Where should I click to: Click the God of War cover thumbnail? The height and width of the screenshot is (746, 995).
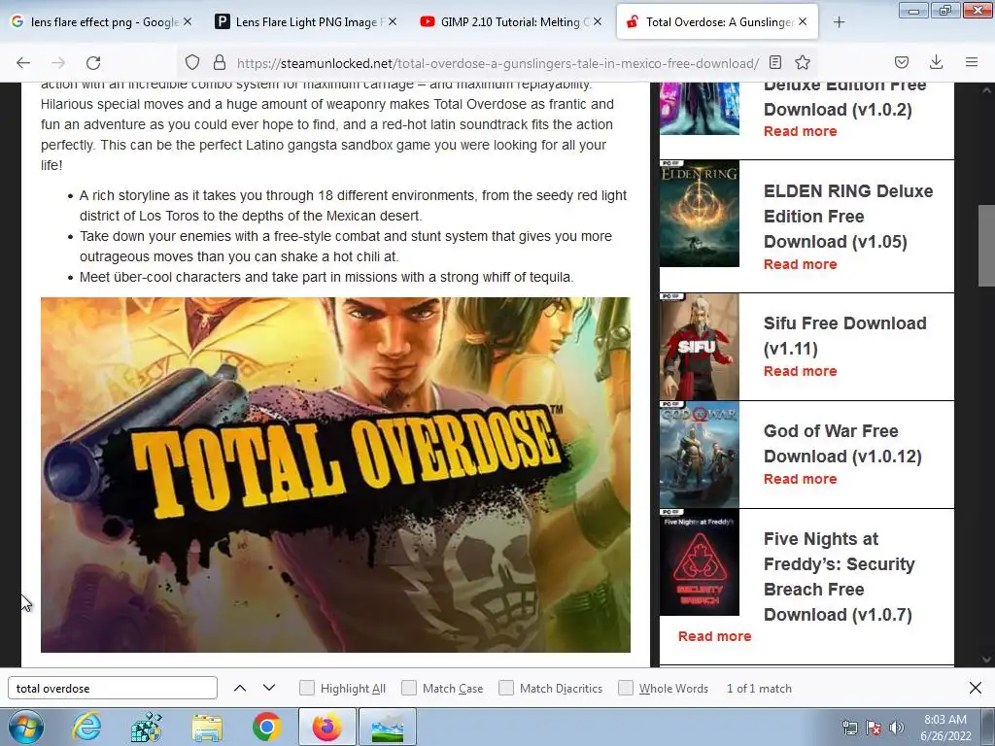(700, 455)
